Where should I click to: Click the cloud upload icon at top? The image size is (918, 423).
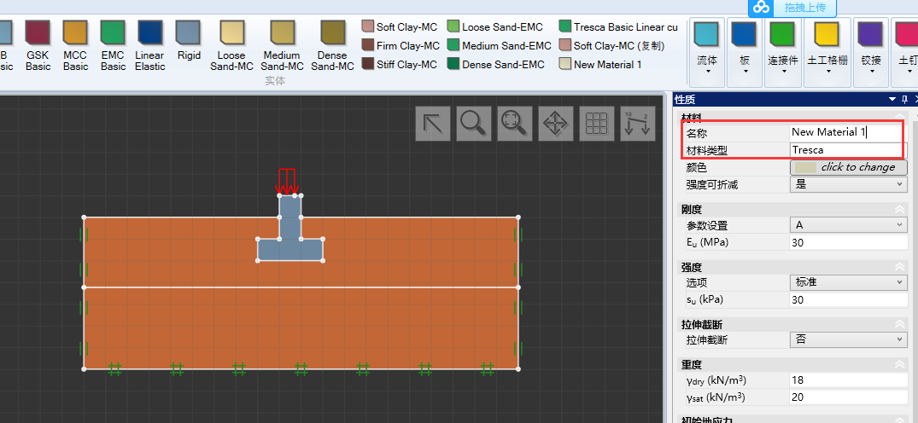[x=761, y=8]
